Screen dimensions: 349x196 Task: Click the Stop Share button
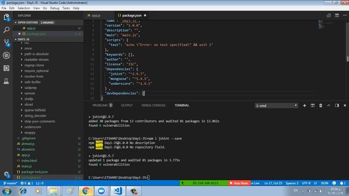239,183
